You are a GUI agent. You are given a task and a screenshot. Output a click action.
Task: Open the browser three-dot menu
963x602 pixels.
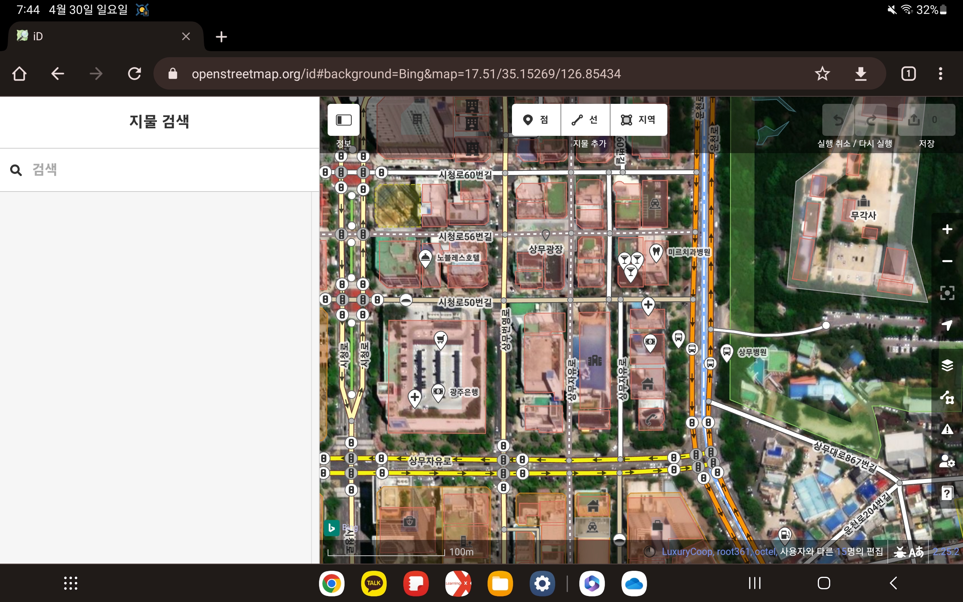pyautogui.click(x=940, y=74)
